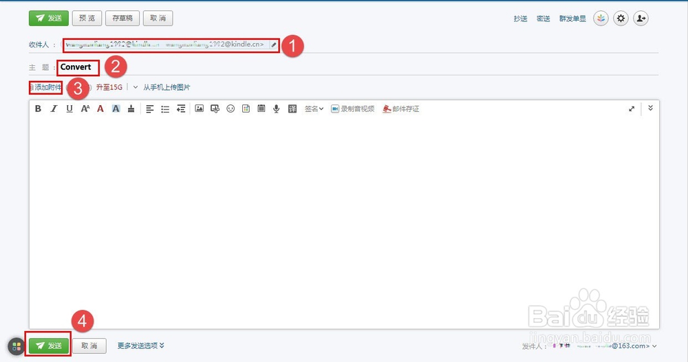This screenshot has width=688, height=362.
Task: Click the bottom Cancel (取消) button
Action: pos(89,346)
